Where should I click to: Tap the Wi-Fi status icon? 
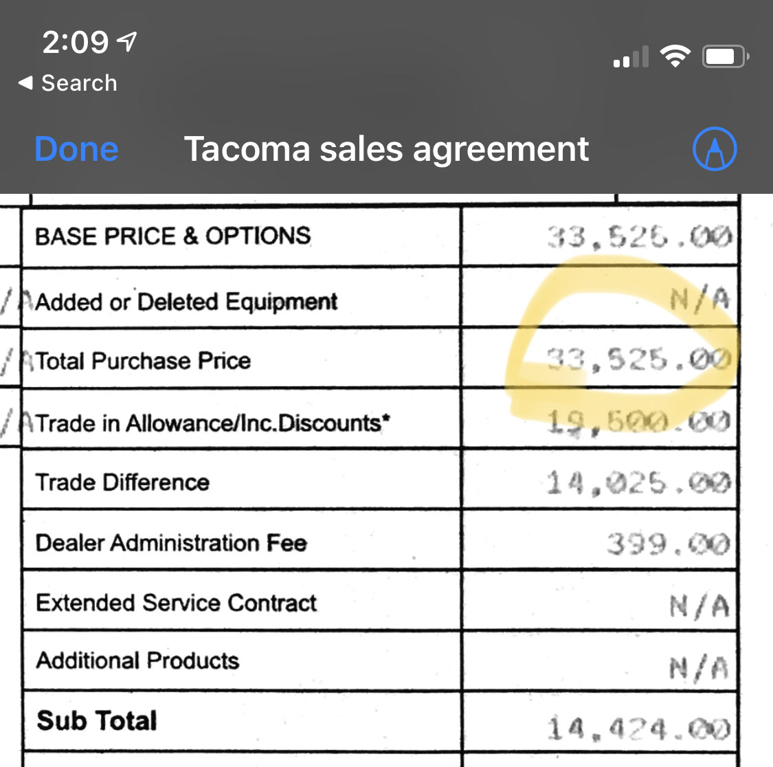click(x=675, y=56)
